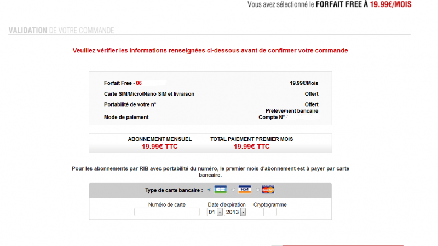Click the 'VALIDATION DE VOTRE COMMANDE' heading
This screenshot has height=246, width=438.
61,31
